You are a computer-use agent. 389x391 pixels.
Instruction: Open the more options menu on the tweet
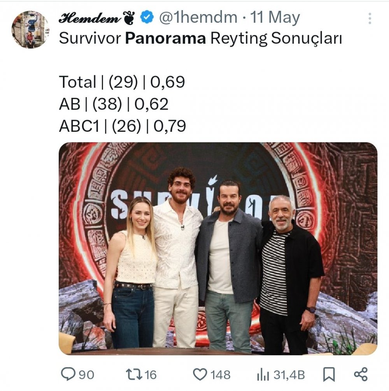370,18
